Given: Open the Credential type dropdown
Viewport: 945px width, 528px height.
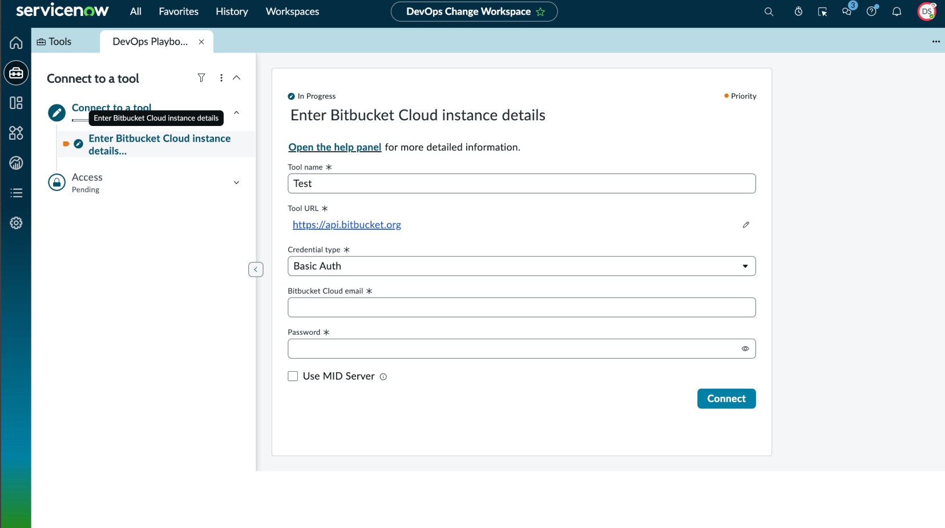Looking at the screenshot, I should coord(522,266).
